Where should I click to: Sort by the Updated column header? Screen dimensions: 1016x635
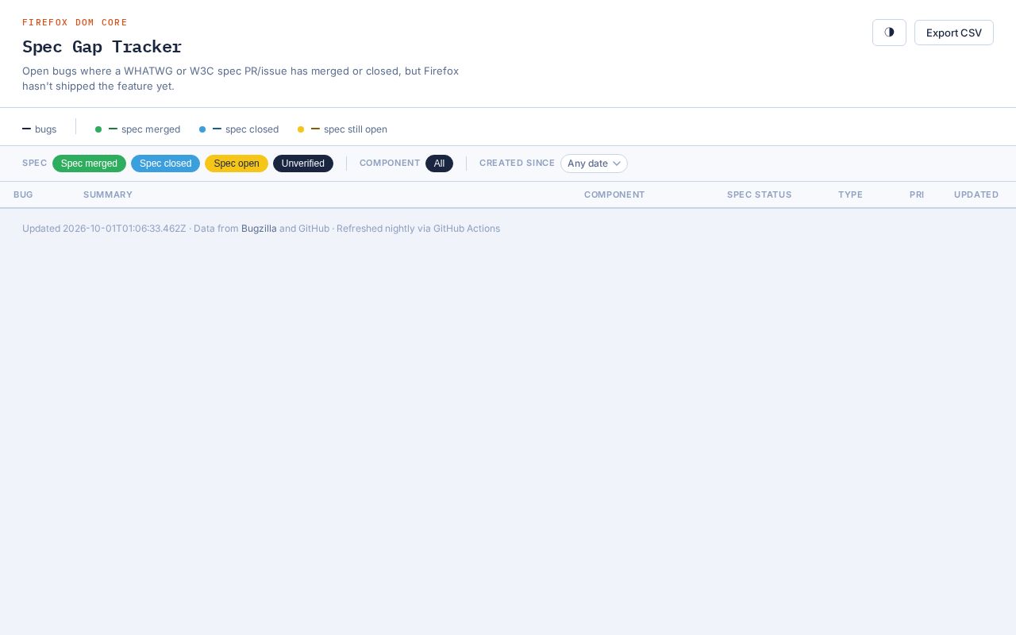[x=976, y=194]
